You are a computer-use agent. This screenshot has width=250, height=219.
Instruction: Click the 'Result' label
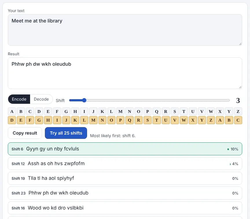pyautogui.click(x=14, y=54)
